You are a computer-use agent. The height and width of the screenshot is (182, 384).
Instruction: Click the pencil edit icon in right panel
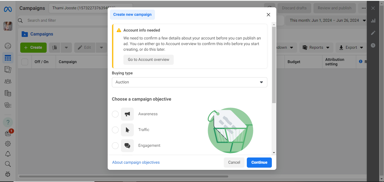point(373,33)
